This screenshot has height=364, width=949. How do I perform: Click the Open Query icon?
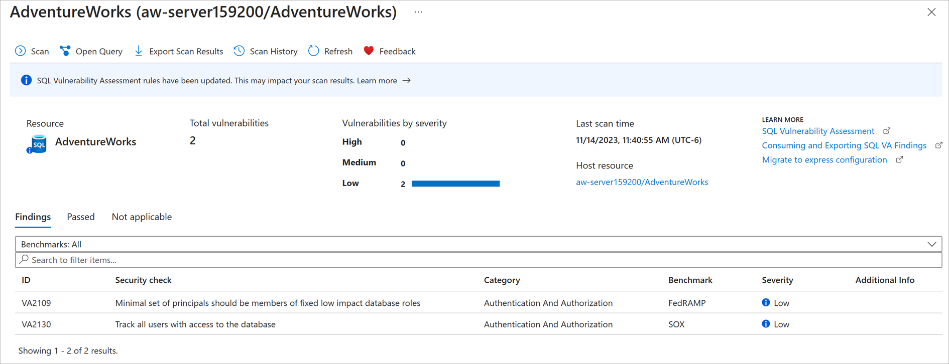pos(65,51)
